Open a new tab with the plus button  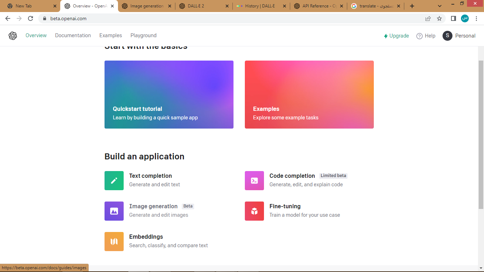412,6
